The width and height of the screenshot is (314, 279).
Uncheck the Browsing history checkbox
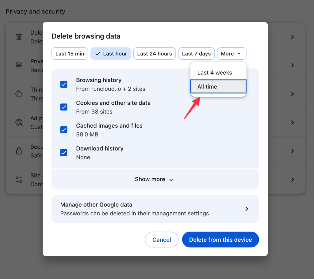coord(64,84)
